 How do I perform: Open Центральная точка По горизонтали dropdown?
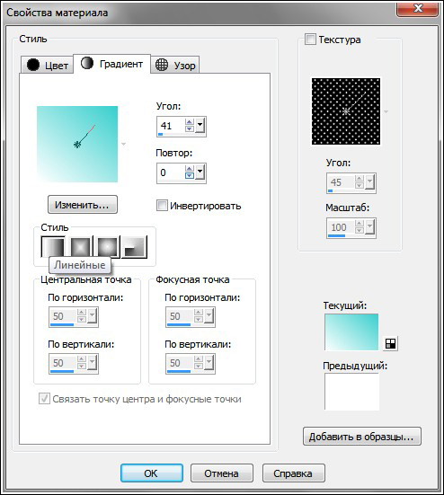tap(92, 316)
